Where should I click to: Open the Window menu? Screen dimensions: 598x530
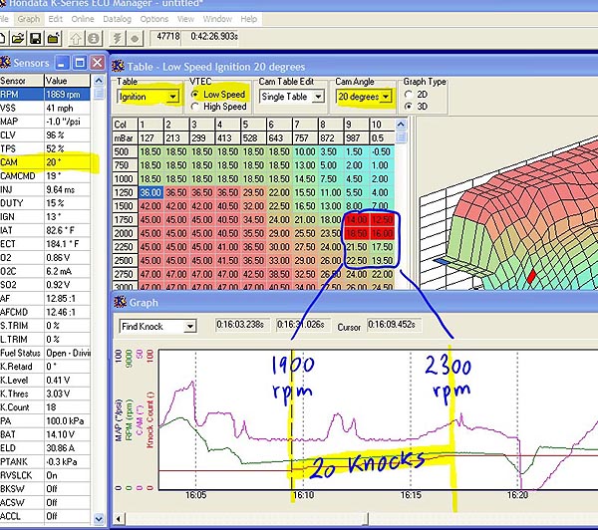(x=217, y=19)
